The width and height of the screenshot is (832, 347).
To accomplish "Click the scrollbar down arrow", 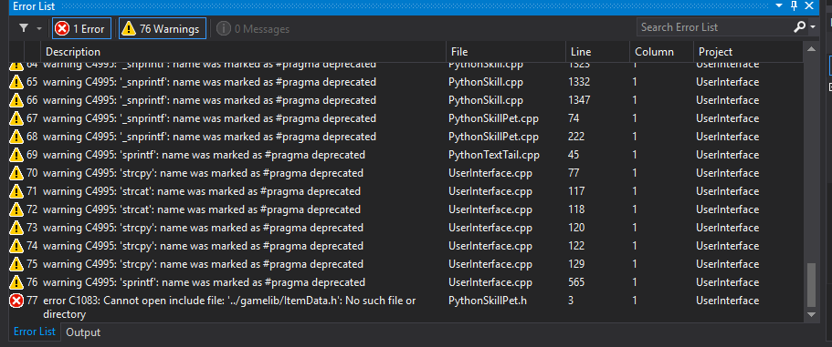I will pyautogui.click(x=811, y=314).
